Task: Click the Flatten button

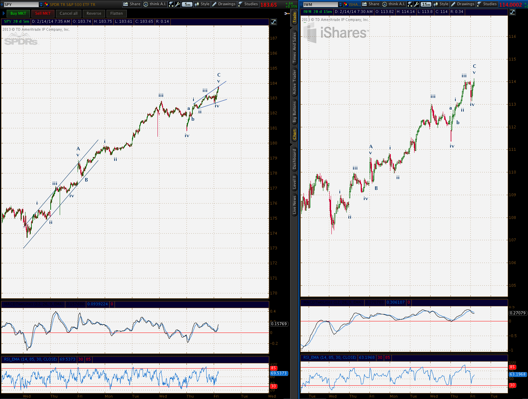Action: (117, 13)
